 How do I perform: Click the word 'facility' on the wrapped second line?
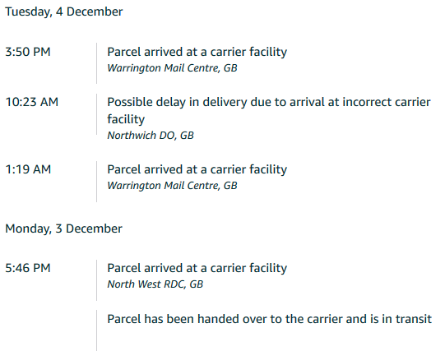point(126,119)
